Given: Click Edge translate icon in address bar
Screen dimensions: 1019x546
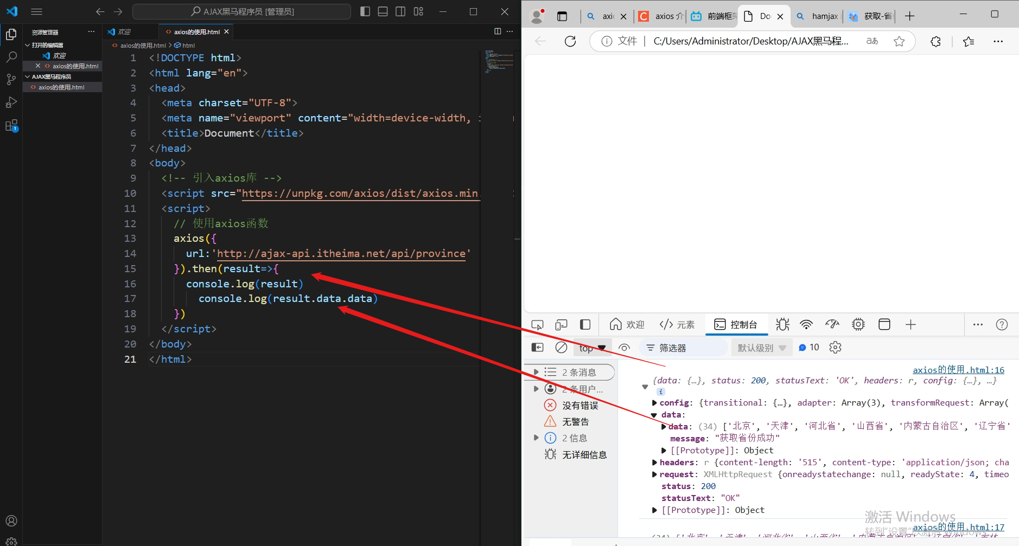Looking at the screenshot, I should (872, 41).
